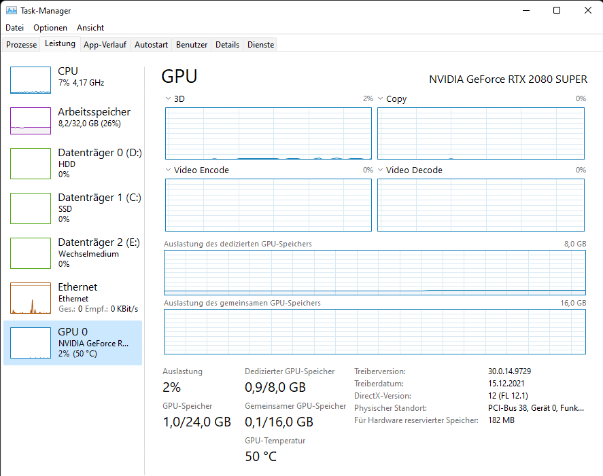
Task: Click the 2% Auslastung value
Action: pos(171,387)
